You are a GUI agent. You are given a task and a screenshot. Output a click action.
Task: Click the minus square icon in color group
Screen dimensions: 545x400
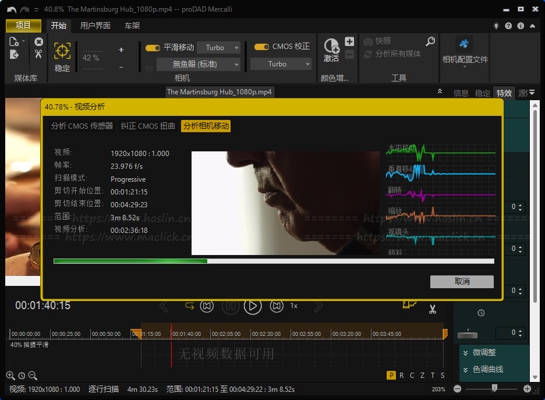pyautogui.click(x=349, y=54)
